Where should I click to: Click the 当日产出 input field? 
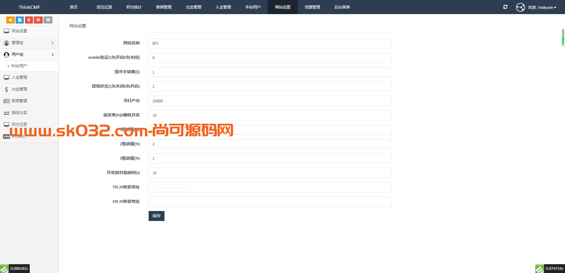coord(270,101)
